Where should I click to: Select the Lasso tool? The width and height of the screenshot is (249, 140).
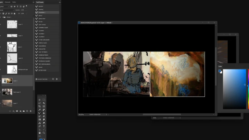[39, 103]
